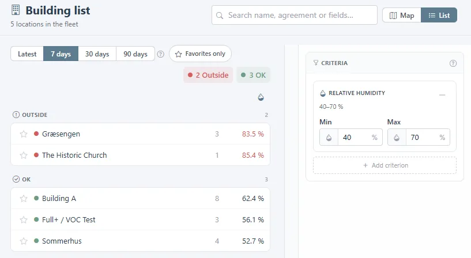
Task: Filter by 3 OK status chip
Action: pos(253,75)
